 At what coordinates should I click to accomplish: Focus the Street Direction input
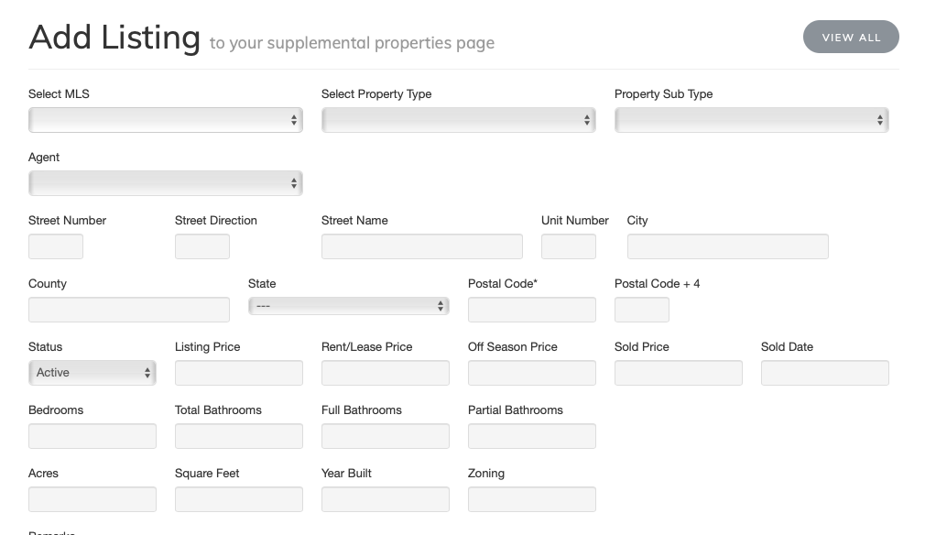(x=202, y=246)
